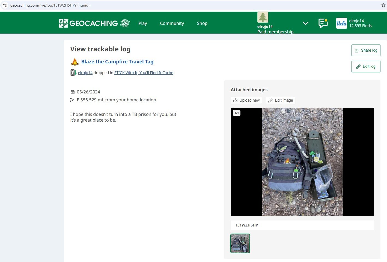Screen dimensions: 387x262
Task: Open the Play menu
Action: (x=143, y=23)
